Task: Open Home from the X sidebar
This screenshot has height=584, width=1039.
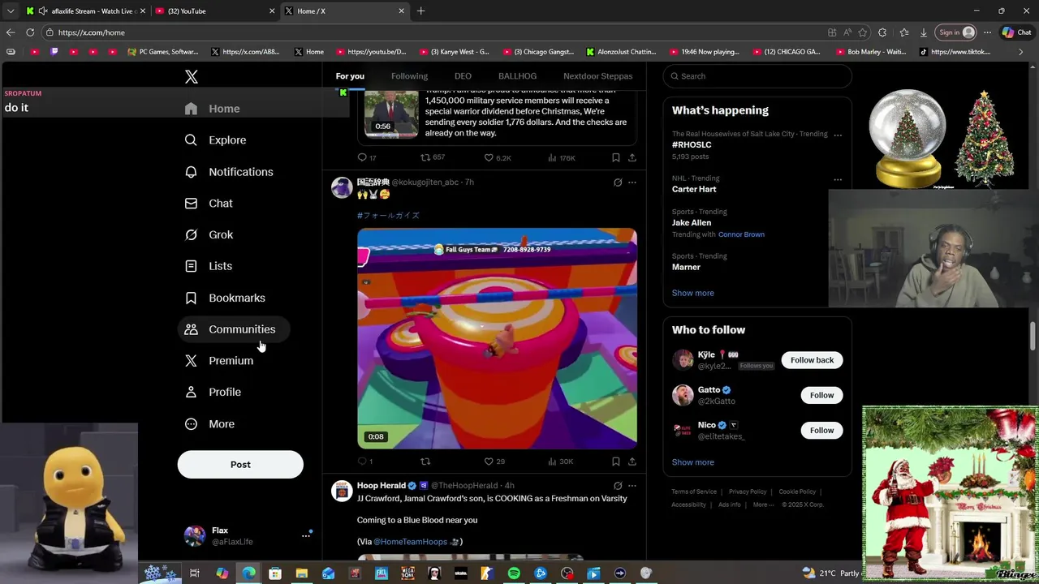Action: (212, 109)
